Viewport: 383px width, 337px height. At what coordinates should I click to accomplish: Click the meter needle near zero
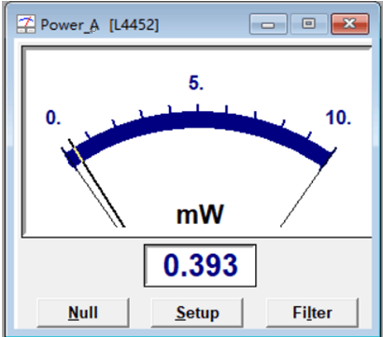click(x=96, y=183)
